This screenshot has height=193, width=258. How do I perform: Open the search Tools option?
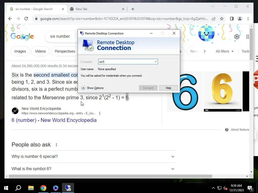tap(245, 51)
